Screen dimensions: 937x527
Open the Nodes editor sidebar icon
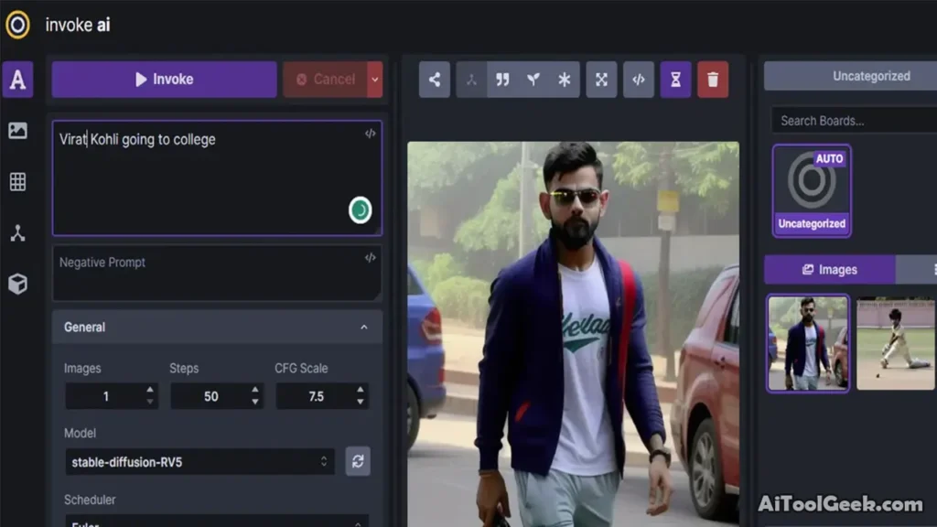pos(17,233)
